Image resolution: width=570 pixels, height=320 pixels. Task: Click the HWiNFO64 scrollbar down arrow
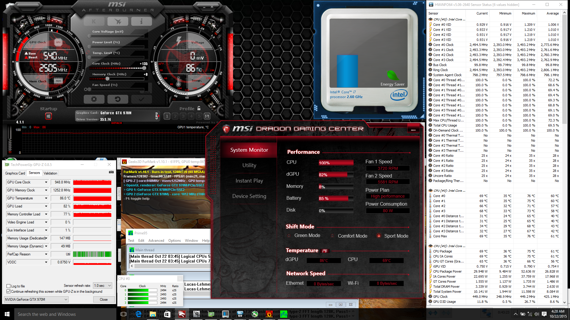pos(564,302)
